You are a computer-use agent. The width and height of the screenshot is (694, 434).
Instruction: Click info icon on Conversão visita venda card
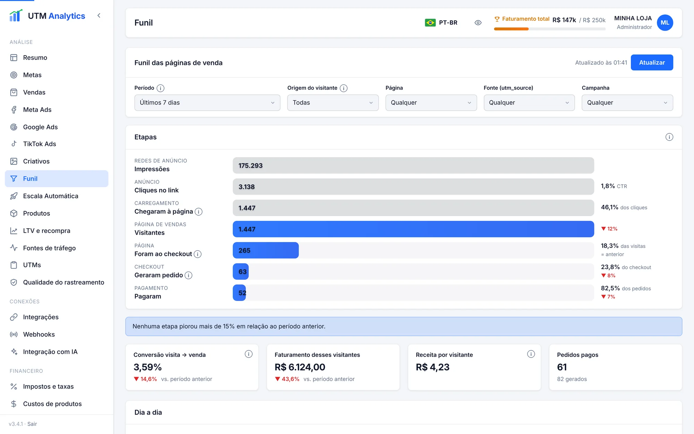click(248, 354)
